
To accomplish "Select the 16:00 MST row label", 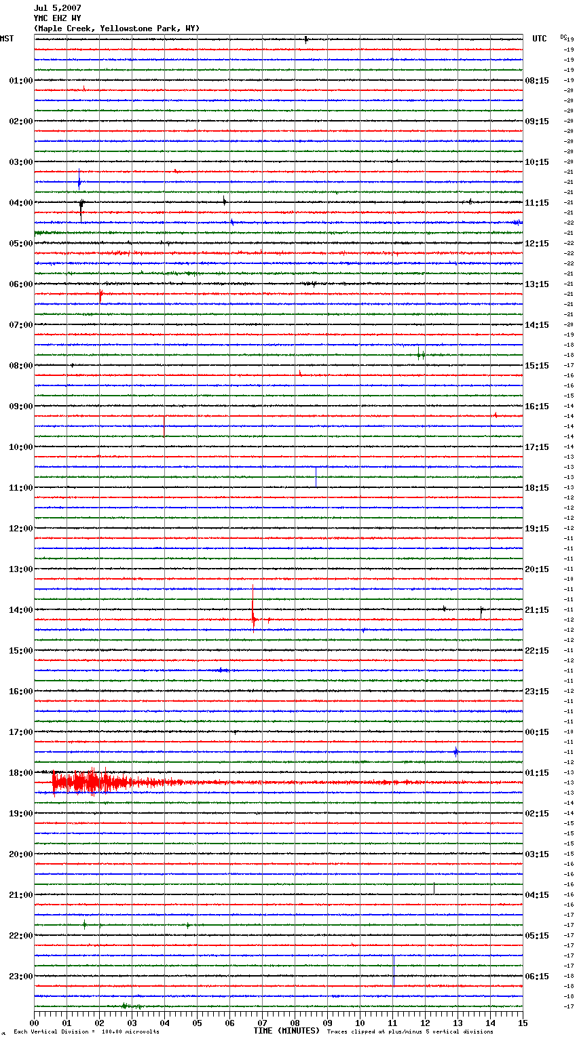I will [x=20, y=692].
